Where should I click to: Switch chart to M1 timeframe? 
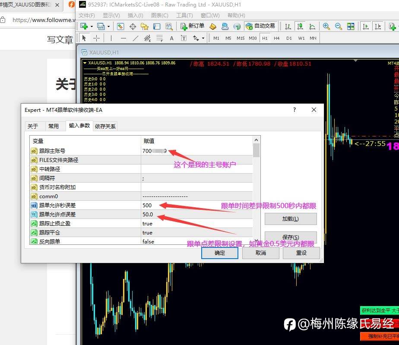click(216, 38)
